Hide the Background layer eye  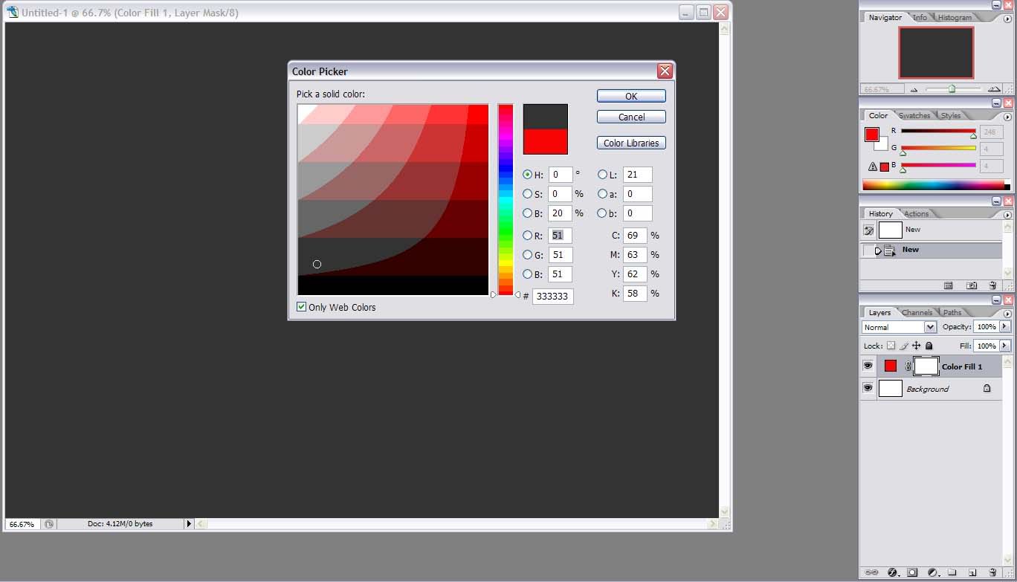(868, 388)
